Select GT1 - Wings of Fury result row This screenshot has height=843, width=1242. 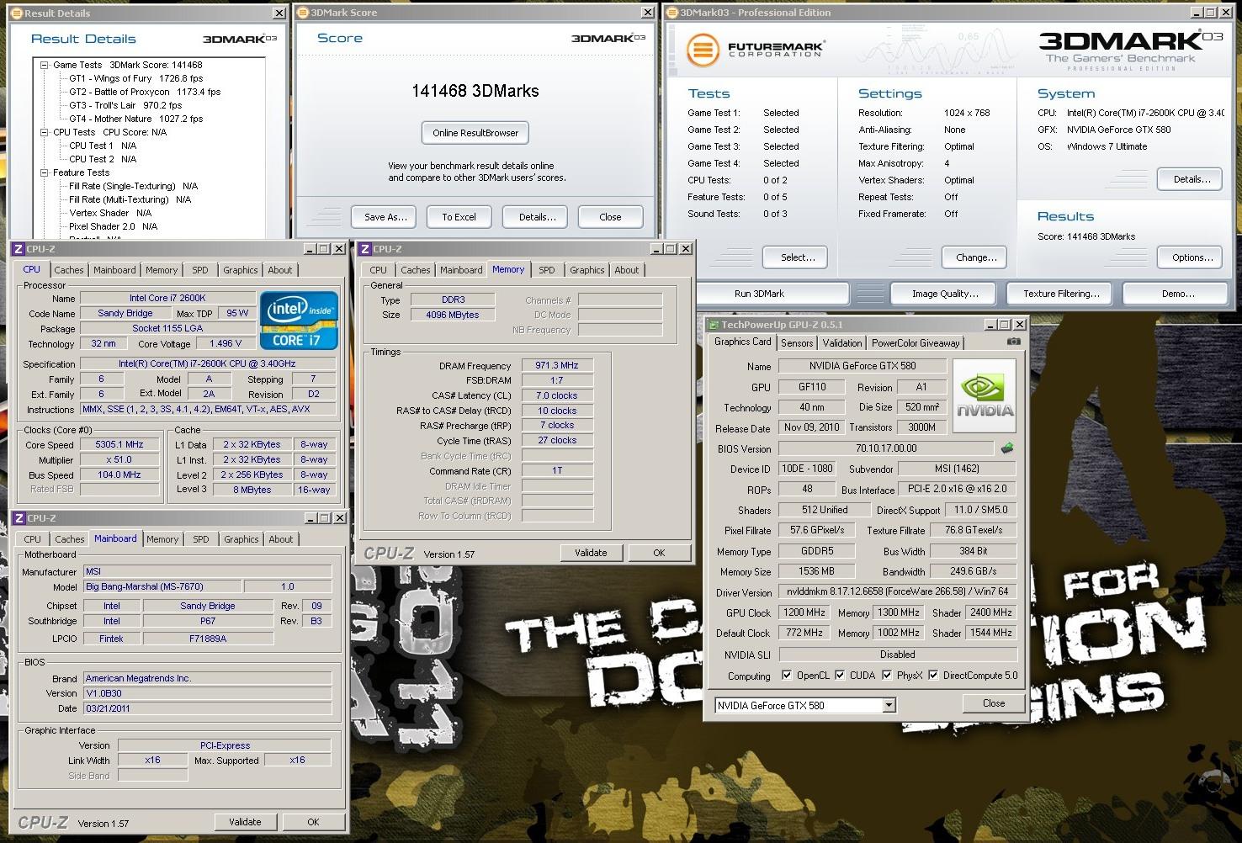(135, 78)
